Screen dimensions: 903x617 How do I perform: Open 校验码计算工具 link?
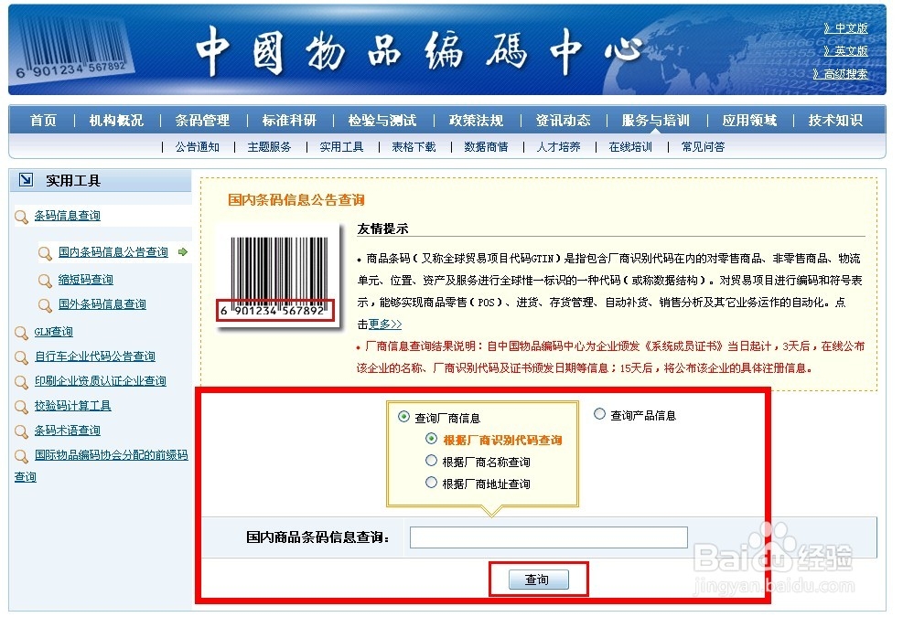[72, 406]
